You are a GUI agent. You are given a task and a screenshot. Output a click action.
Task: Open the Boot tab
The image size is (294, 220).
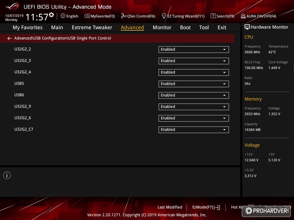185,27
